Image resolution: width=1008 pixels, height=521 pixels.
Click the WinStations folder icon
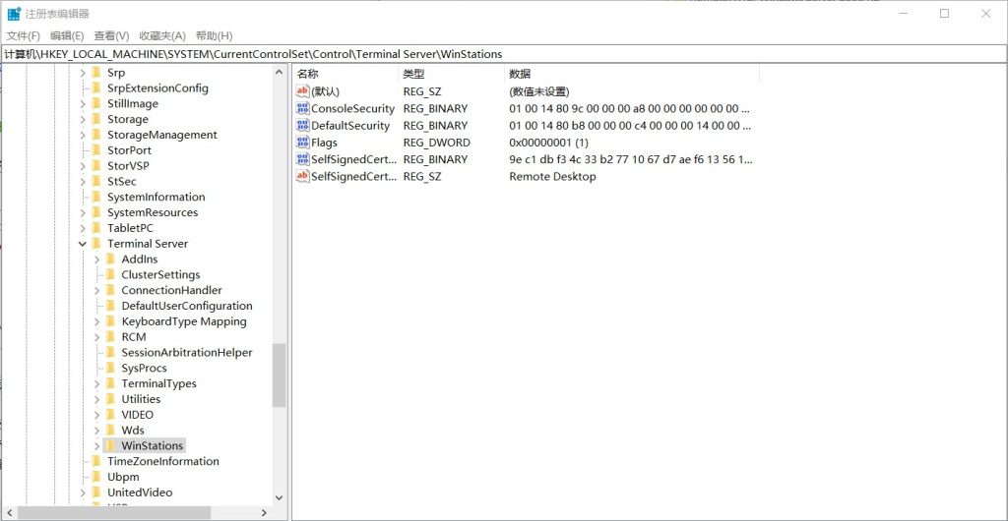pos(110,446)
